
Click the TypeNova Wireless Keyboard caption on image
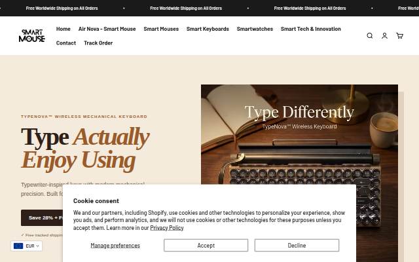[299, 126]
